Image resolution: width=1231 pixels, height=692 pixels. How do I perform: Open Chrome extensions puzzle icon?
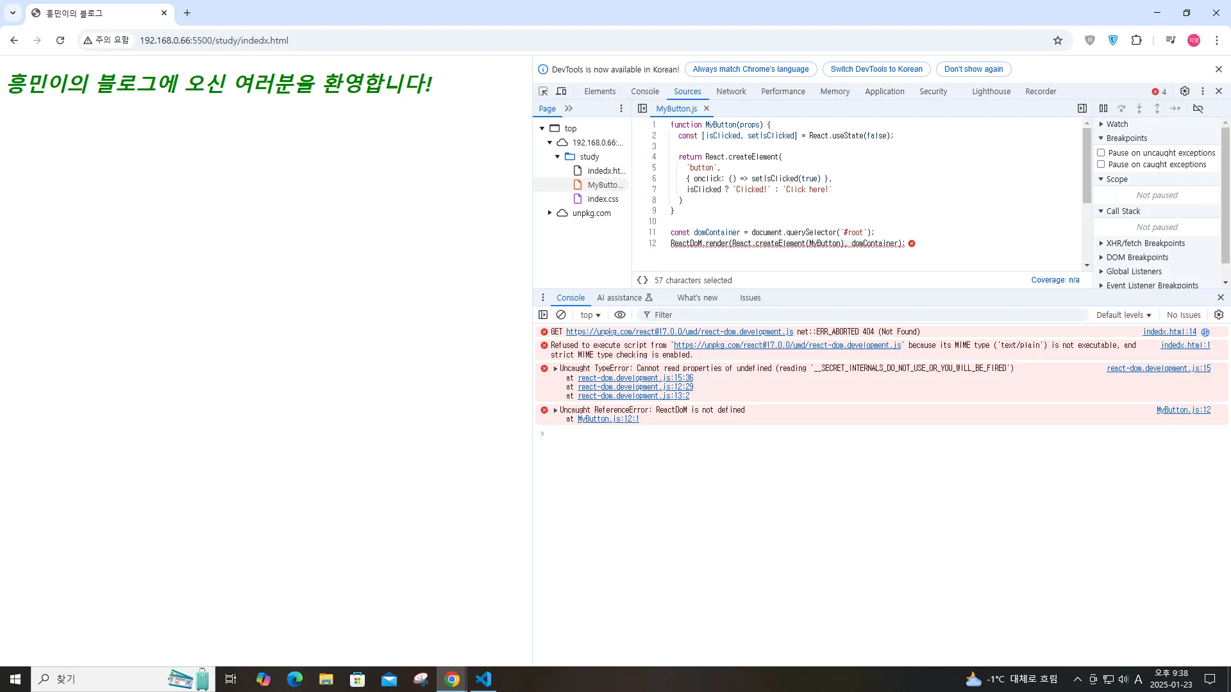pyautogui.click(x=1136, y=40)
